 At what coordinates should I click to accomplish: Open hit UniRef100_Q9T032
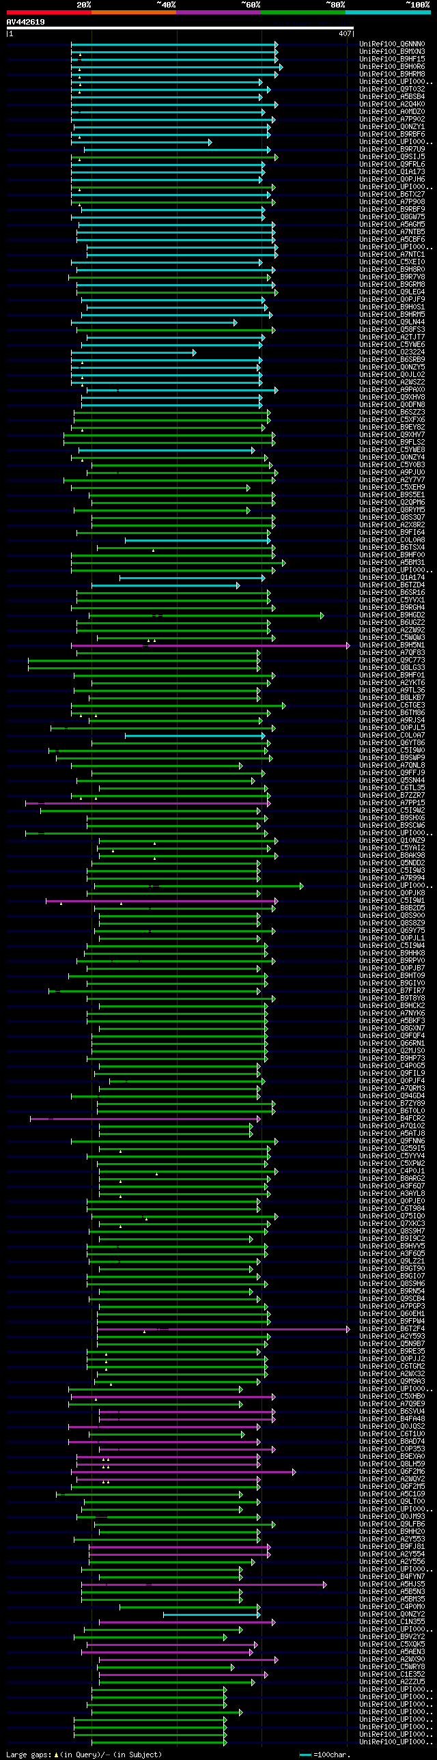(392, 89)
